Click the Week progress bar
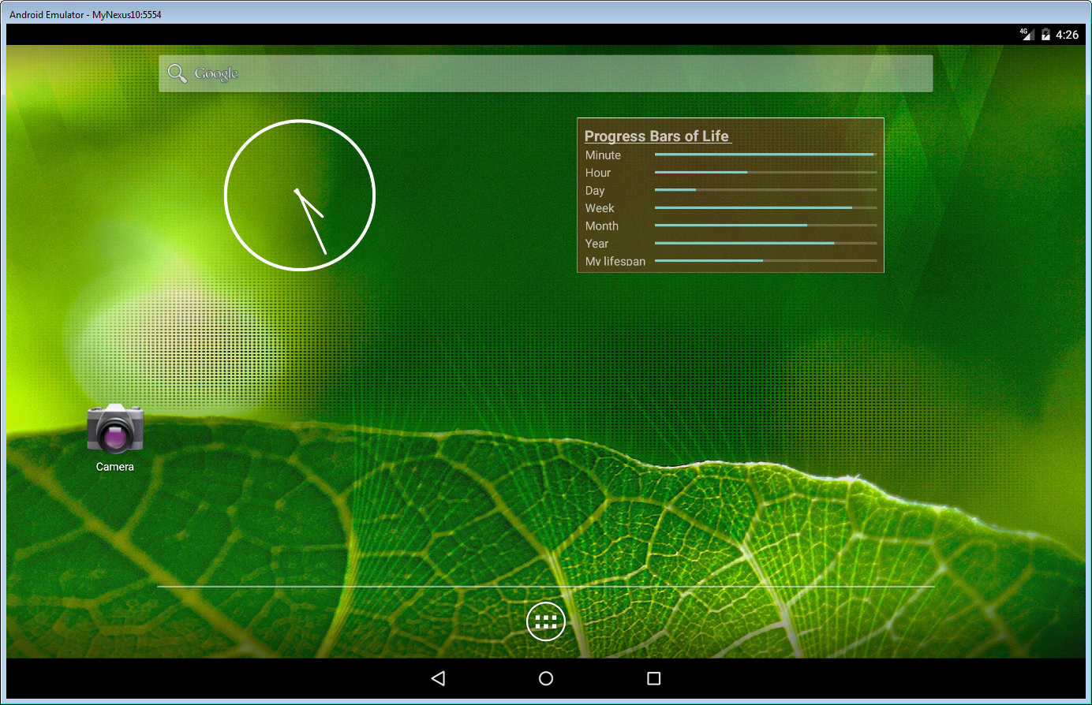The height and width of the screenshot is (705, 1092). click(x=766, y=207)
